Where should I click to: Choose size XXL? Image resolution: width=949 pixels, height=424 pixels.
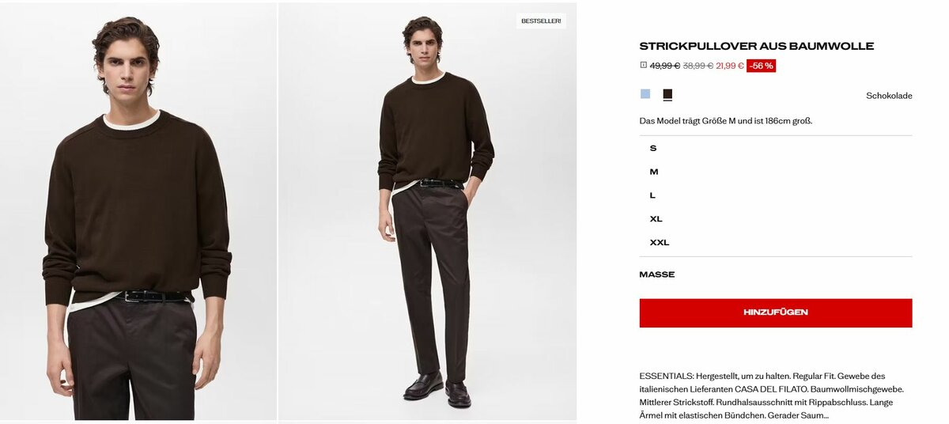pyautogui.click(x=775, y=243)
